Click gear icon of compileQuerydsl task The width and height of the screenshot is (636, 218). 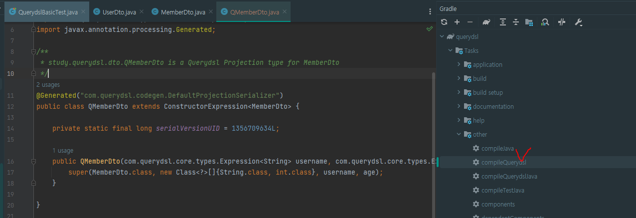[476, 162]
